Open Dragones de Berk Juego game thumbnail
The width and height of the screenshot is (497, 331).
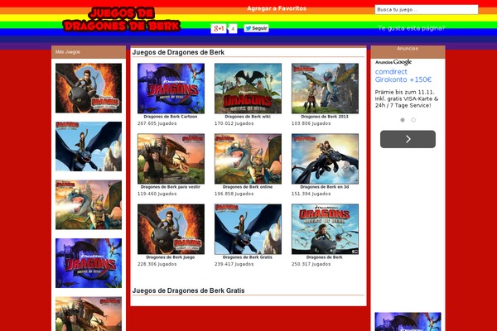coord(171,229)
